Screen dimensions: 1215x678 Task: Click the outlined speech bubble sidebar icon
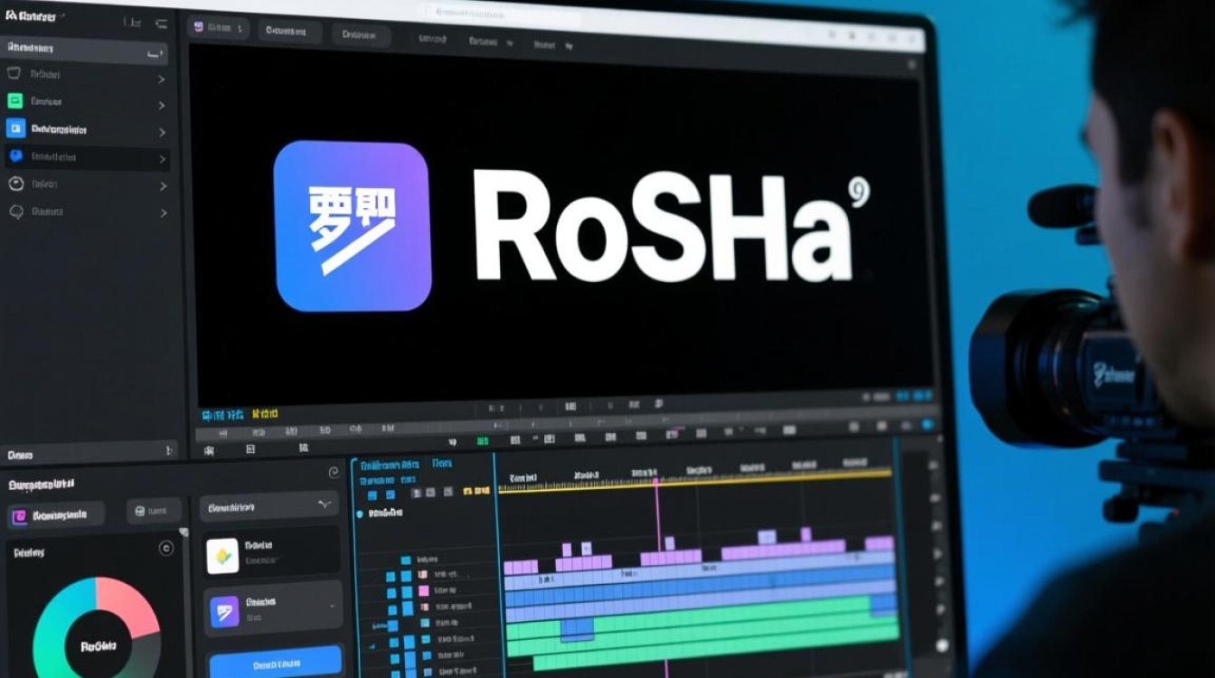coord(15,212)
